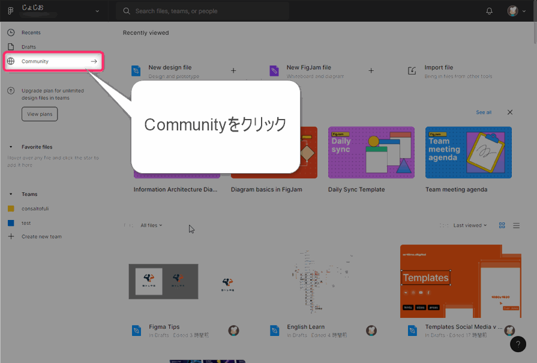Click the Figma Tips file name
The image size is (537, 363).
click(x=164, y=327)
